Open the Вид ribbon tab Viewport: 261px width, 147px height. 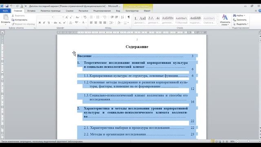(x=118, y=11)
